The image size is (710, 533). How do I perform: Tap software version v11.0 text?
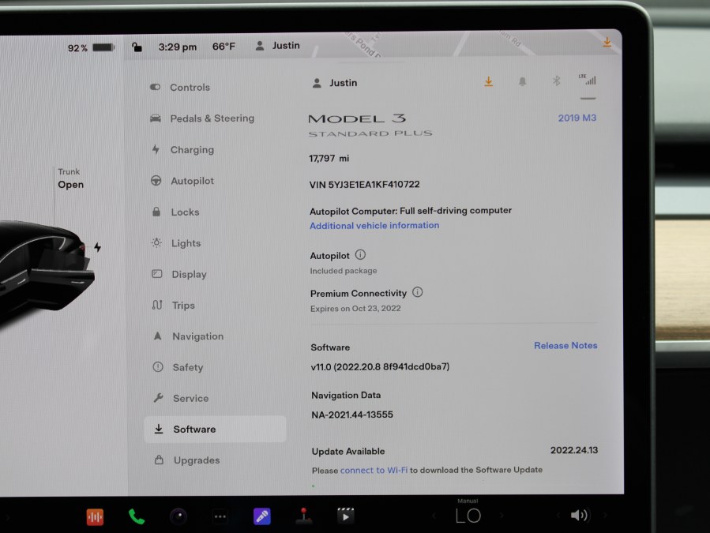pyautogui.click(x=380, y=367)
